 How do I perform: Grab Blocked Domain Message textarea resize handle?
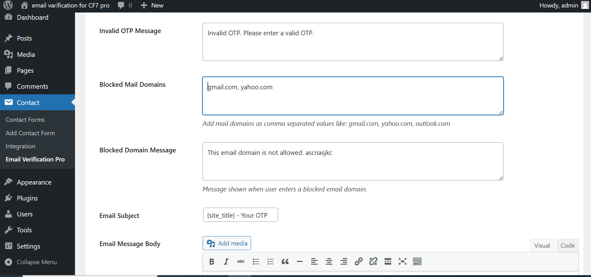click(501, 178)
